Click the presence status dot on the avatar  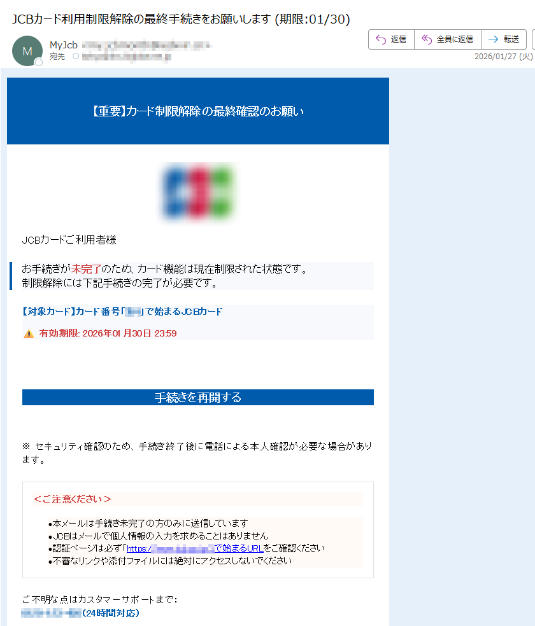(39, 62)
